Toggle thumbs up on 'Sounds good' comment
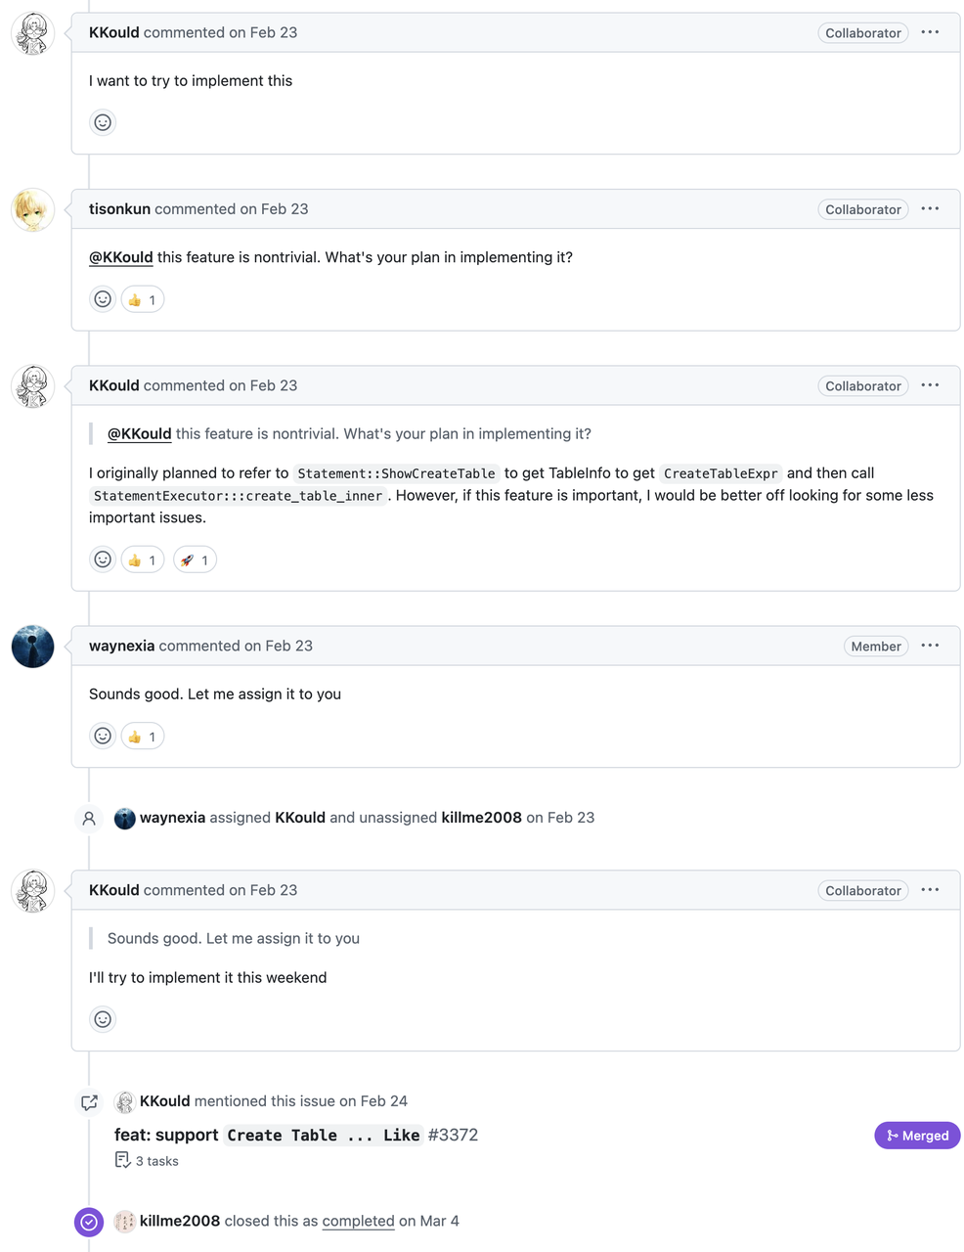Viewport: 964px width, 1252px height. (x=143, y=737)
